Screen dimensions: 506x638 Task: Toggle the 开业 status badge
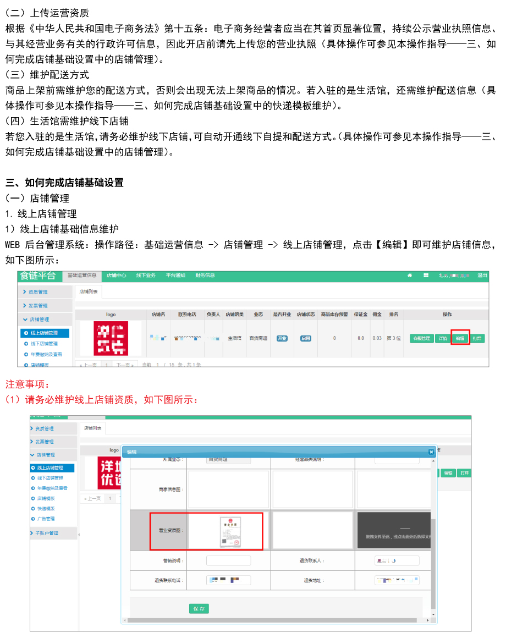click(x=282, y=338)
